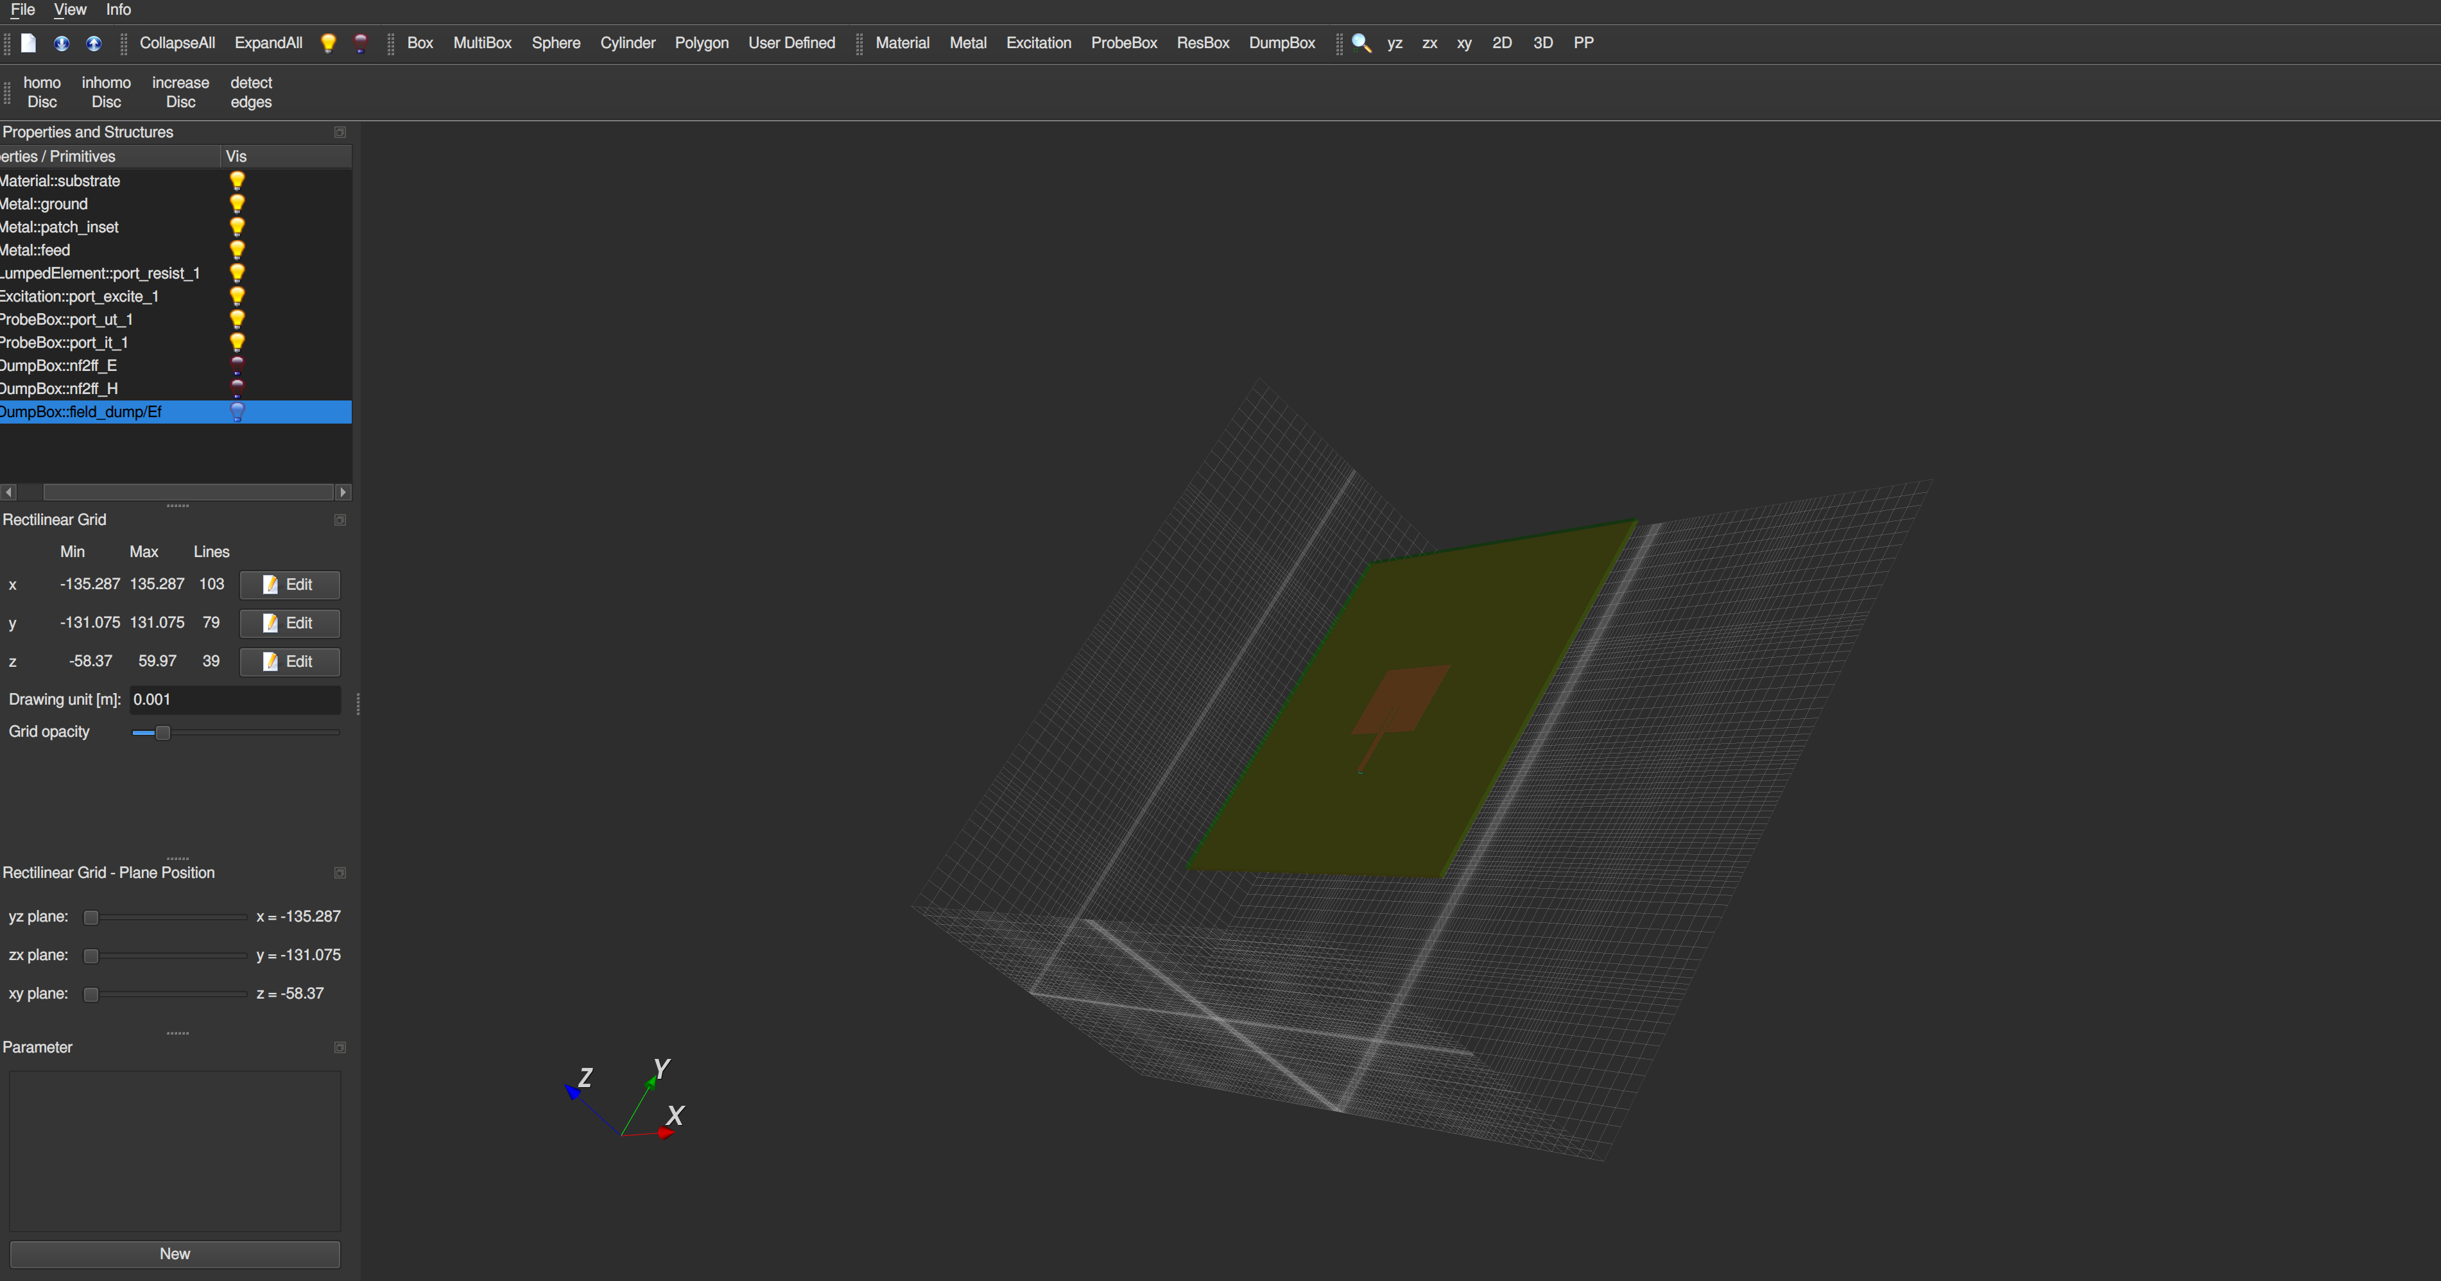
Task: Show the hidden DumpBox::nf2ff_E
Action: coord(237,365)
